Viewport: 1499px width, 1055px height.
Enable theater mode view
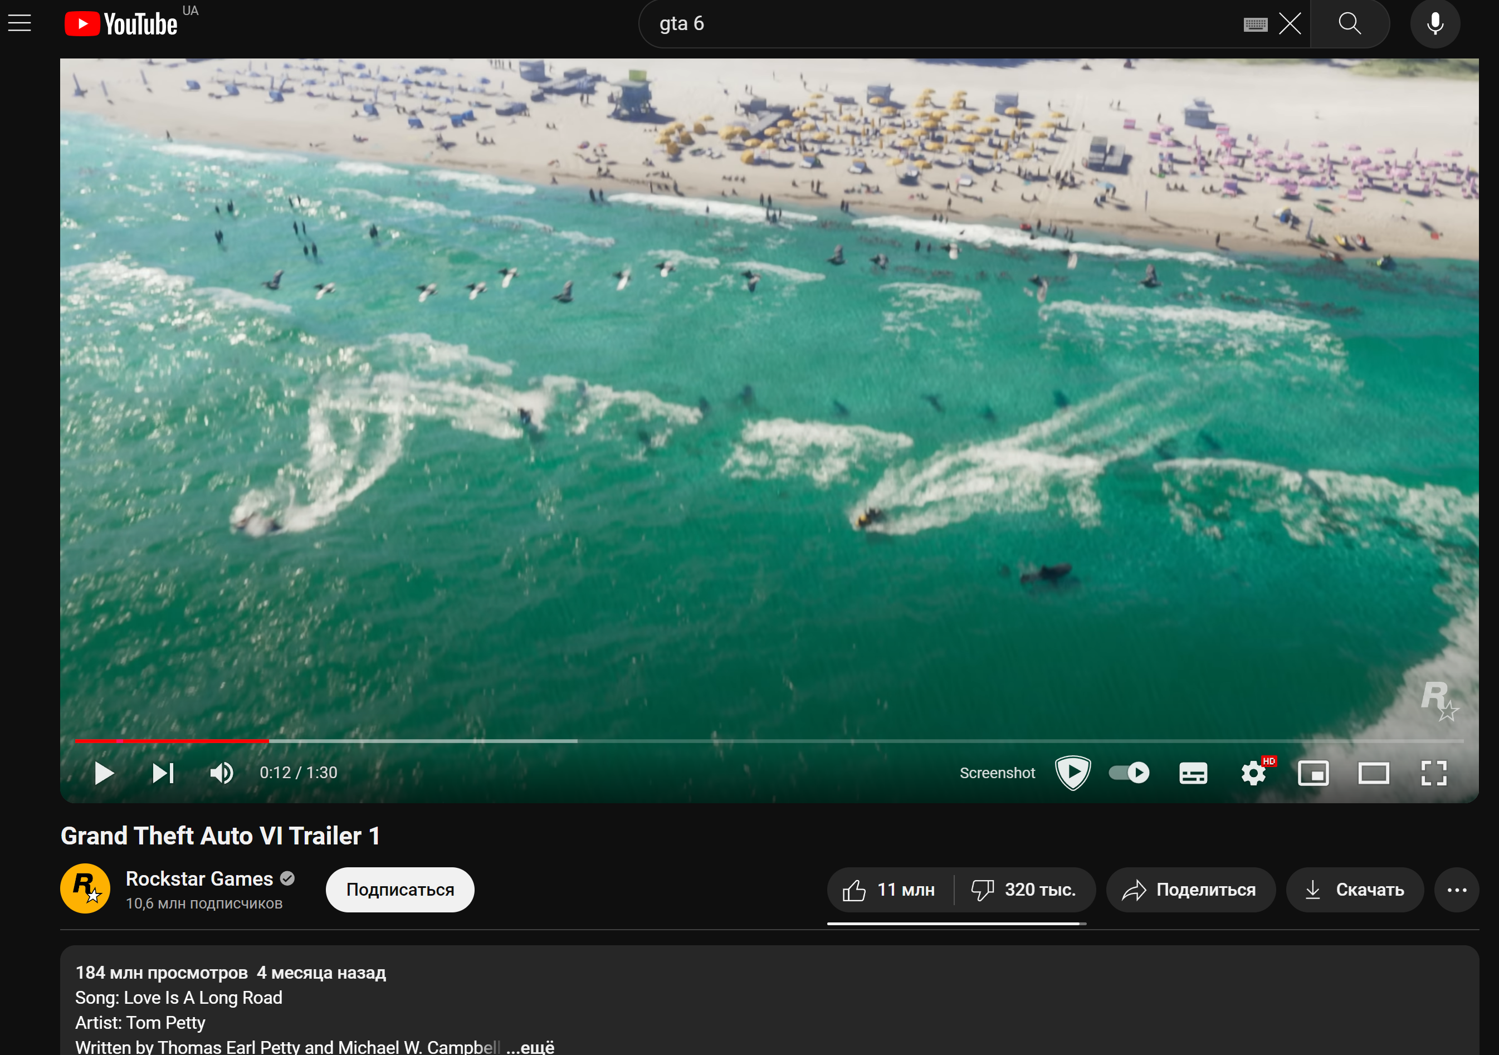pos(1373,774)
